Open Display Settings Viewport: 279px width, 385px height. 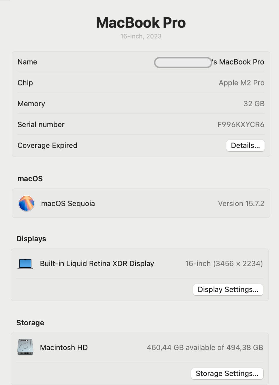228,290
